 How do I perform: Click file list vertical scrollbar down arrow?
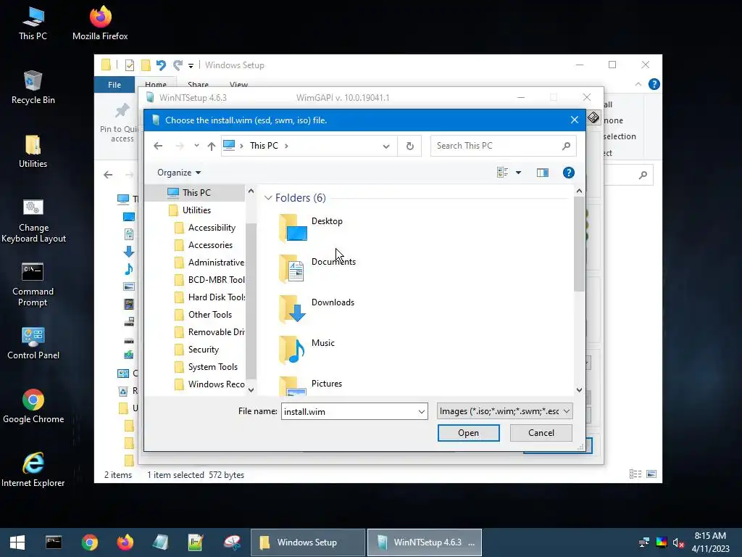pyautogui.click(x=579, y=389)
